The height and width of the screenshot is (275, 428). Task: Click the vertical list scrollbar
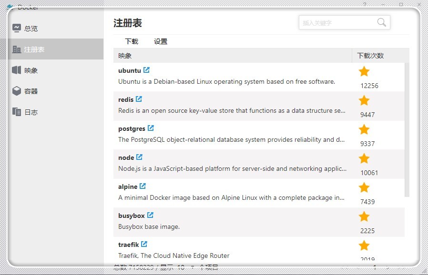click(x=407, y=130)
